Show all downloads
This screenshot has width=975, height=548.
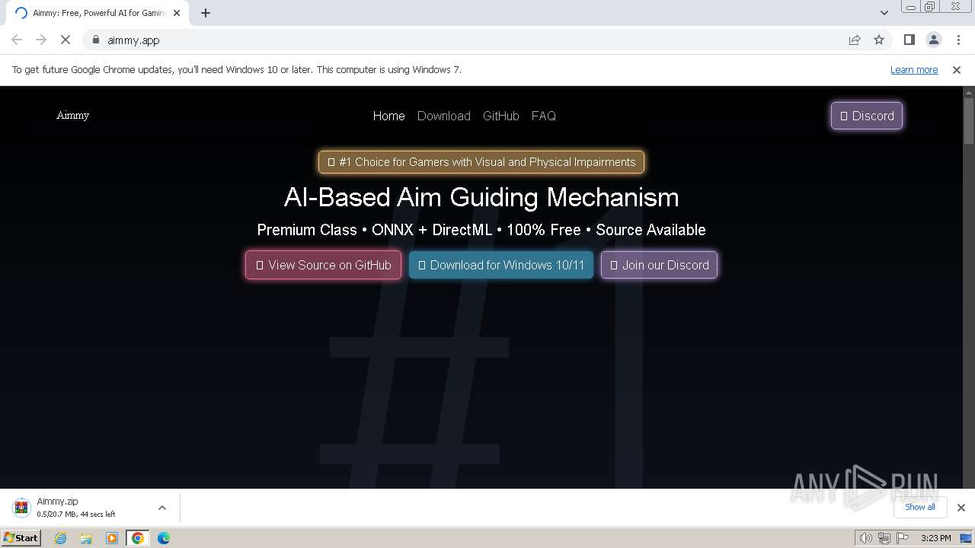(x=919, y=507)
